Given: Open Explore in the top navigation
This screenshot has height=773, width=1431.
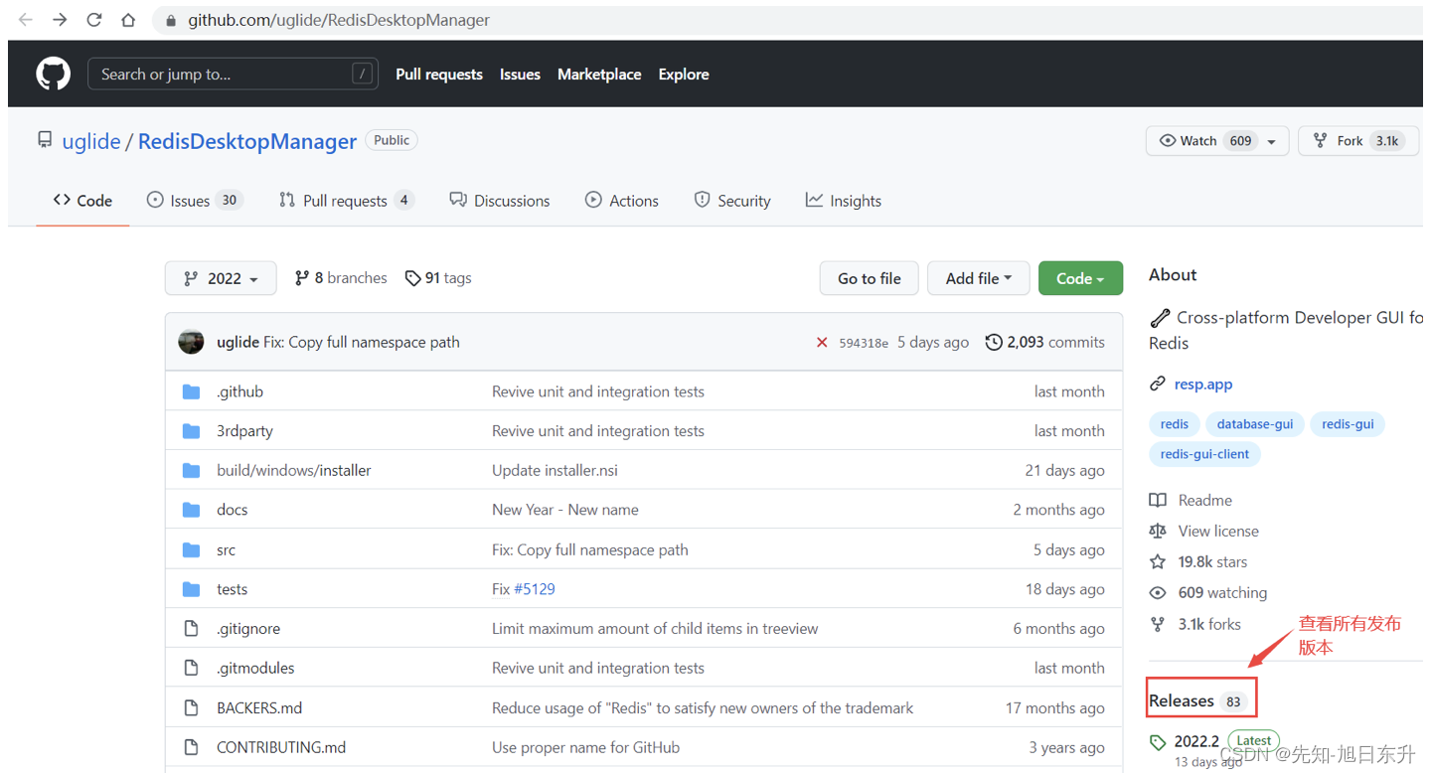Looking at the screenshot, I should click(x=684, y=75).
